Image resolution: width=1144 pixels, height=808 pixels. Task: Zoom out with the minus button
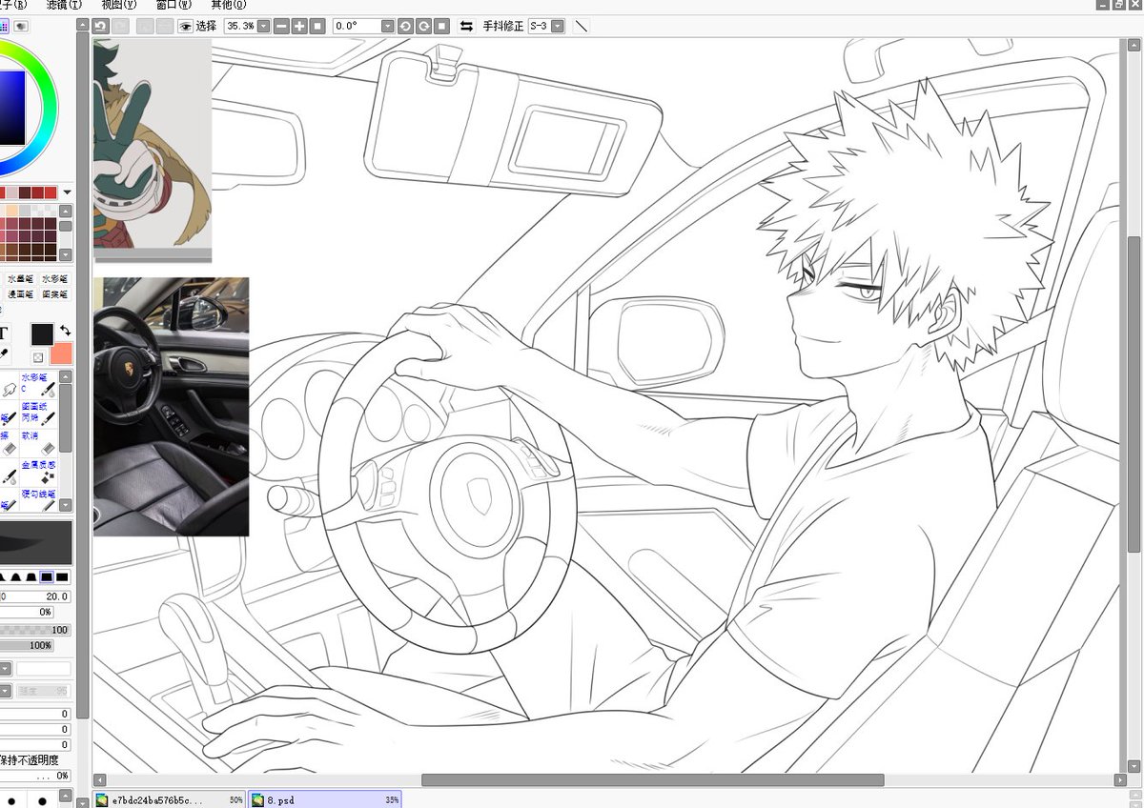[x=281, y=26]
